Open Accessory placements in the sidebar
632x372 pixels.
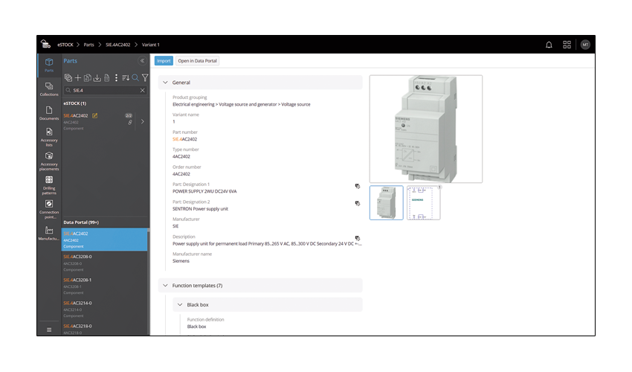coord(49,161)
